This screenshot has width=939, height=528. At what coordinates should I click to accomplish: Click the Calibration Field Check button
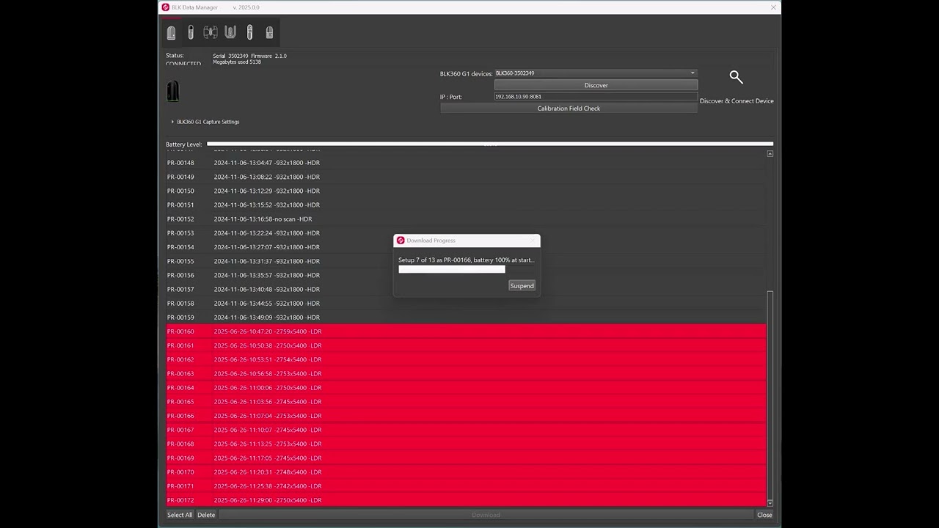[569, 109]
